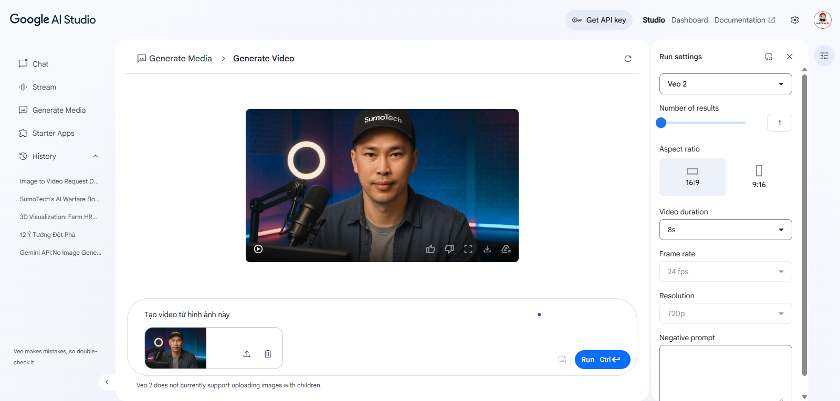Play the generated video
Screen dimensions: 840x401
click(258, 249)
